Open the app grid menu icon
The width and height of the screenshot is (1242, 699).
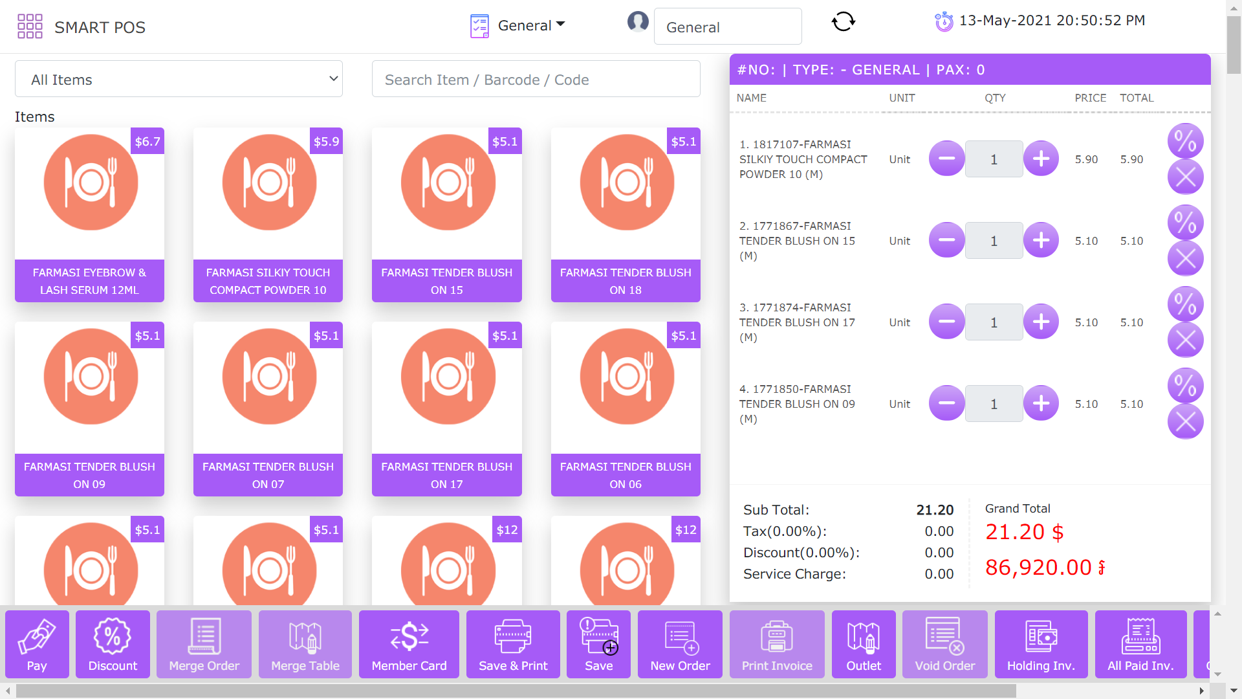pos(30,27)
